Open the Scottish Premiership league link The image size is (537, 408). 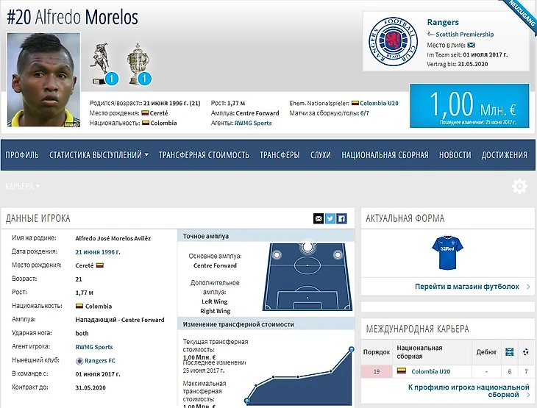(465, 35)
